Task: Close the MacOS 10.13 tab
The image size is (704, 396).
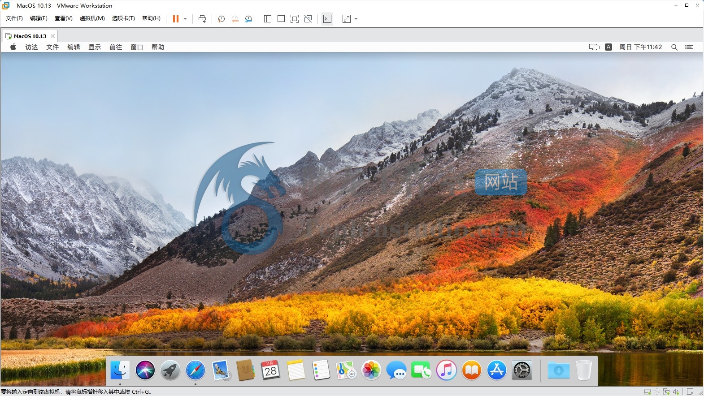Action: click(52, 36)
